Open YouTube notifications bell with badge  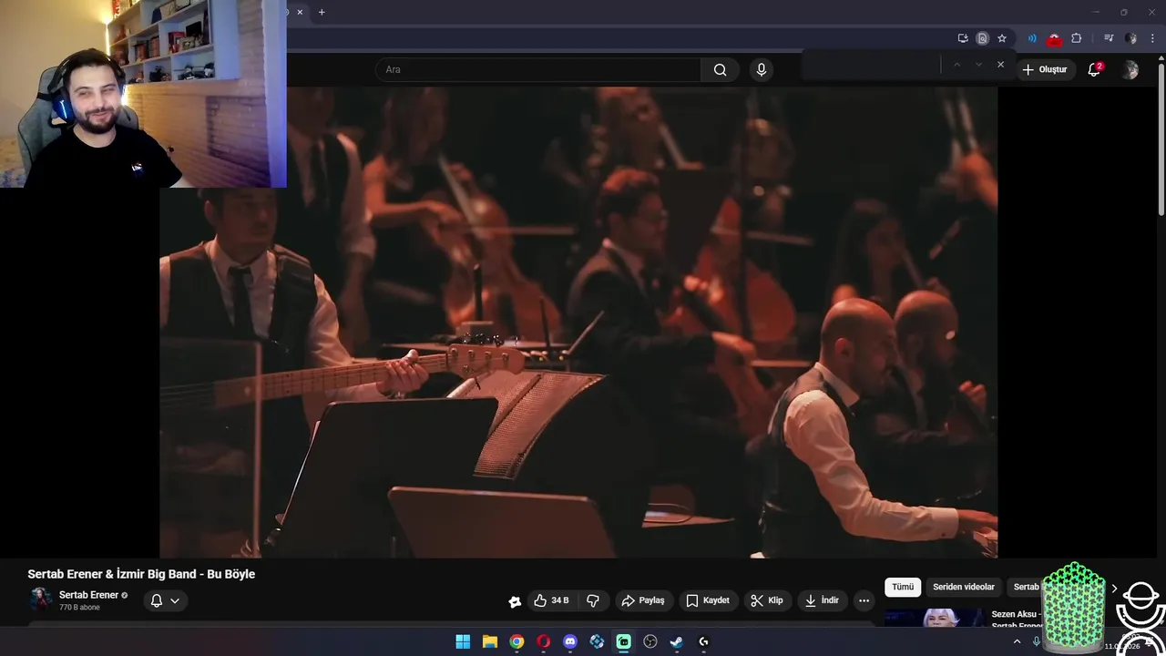click(1095, 69)
